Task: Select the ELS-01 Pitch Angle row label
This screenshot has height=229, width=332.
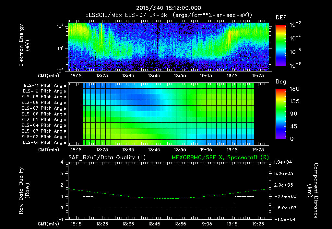Action: click(x=44, y=142)
